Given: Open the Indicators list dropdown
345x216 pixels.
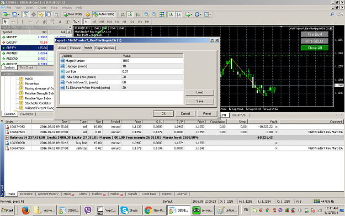Looking at the screenshot, I should 189,14.
